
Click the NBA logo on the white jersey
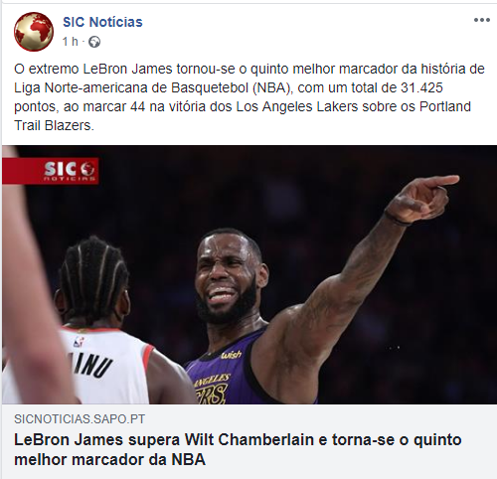coord(79,342)
